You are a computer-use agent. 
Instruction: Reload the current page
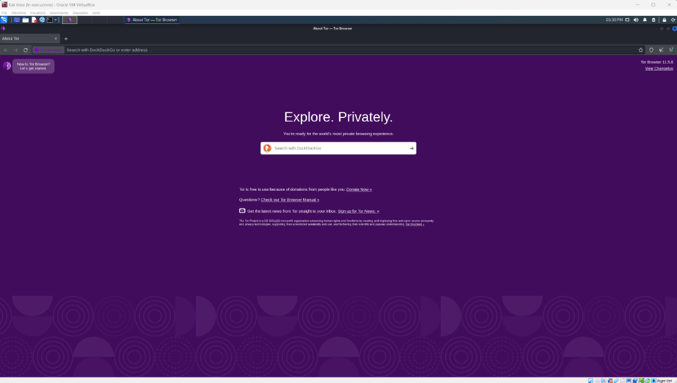(x=26, y=50)
